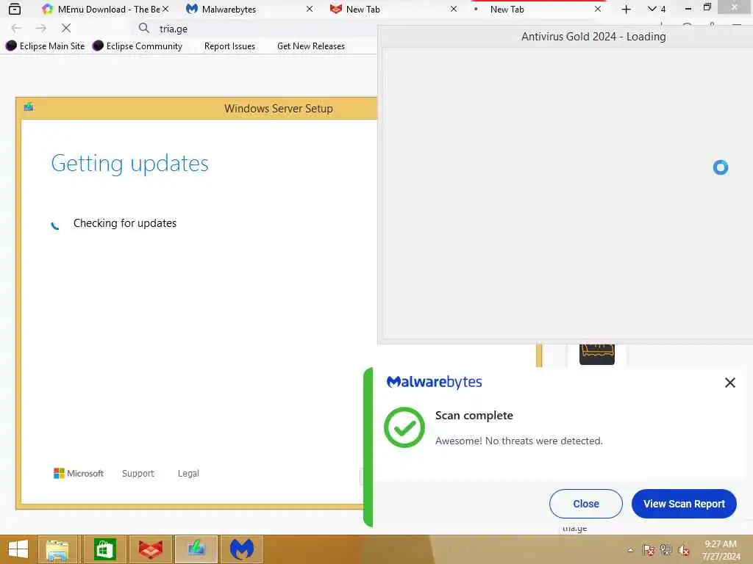Close the loading New Tab
The image size is (753, 564).
[x=597, y=9]
